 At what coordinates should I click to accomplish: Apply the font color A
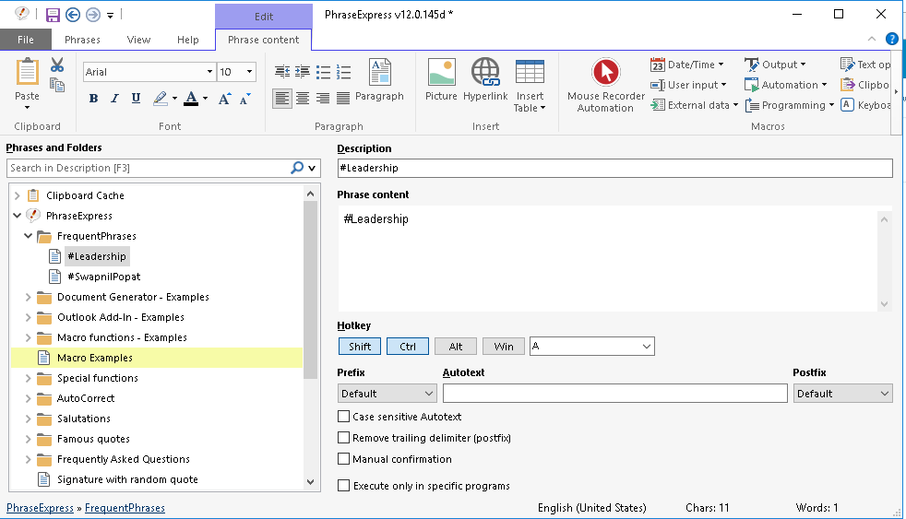pos(191,99)
